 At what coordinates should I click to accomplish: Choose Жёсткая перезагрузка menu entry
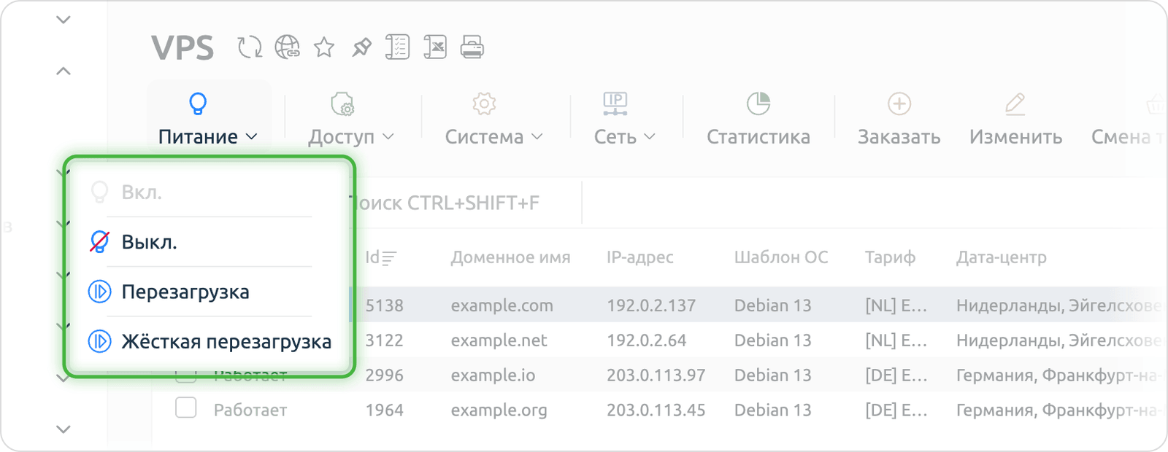[x=208, y=341]
